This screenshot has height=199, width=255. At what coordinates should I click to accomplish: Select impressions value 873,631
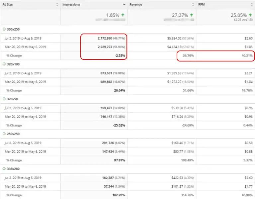tap(106, 73)
